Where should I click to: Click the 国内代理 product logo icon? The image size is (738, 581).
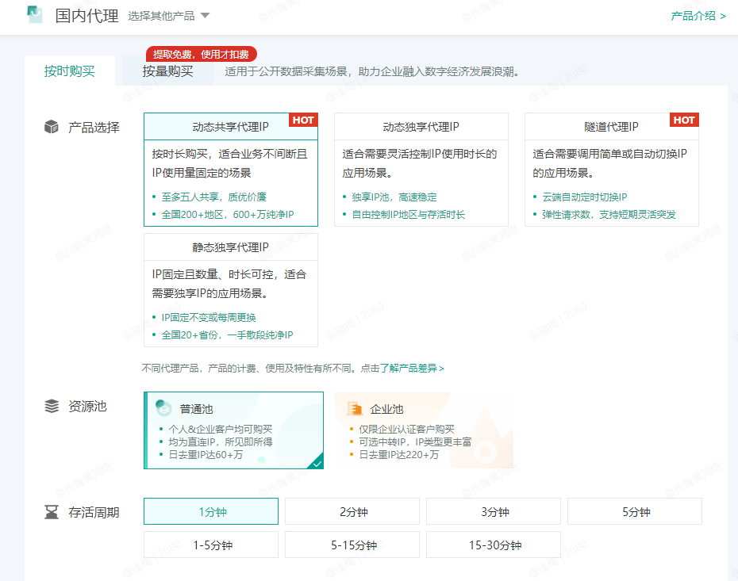[x=35, y=15]
